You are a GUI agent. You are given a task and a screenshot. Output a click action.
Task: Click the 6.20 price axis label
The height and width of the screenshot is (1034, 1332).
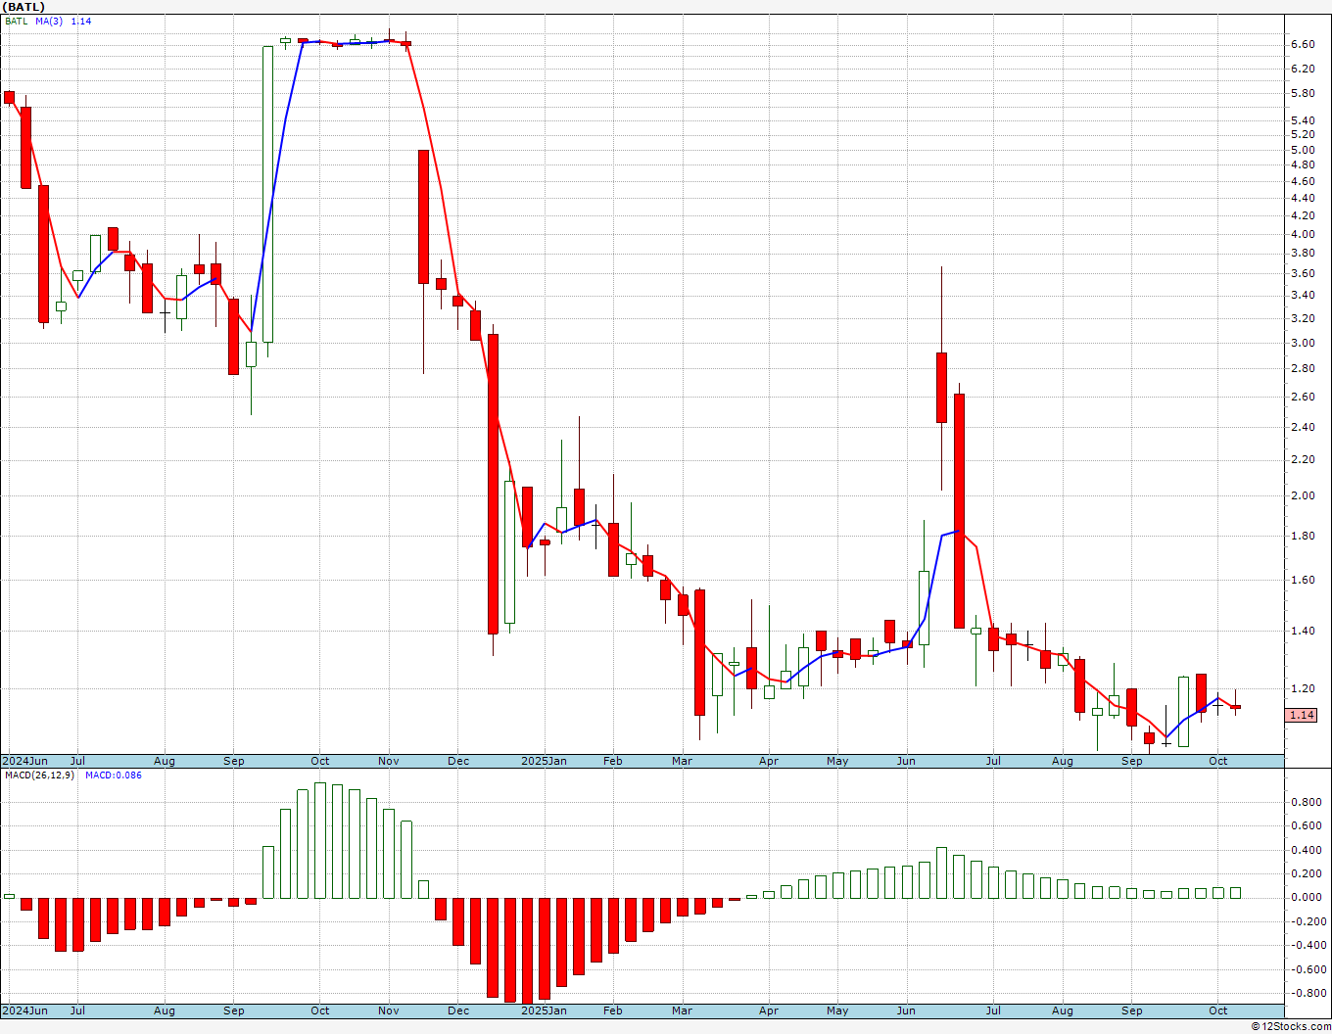1303,69
